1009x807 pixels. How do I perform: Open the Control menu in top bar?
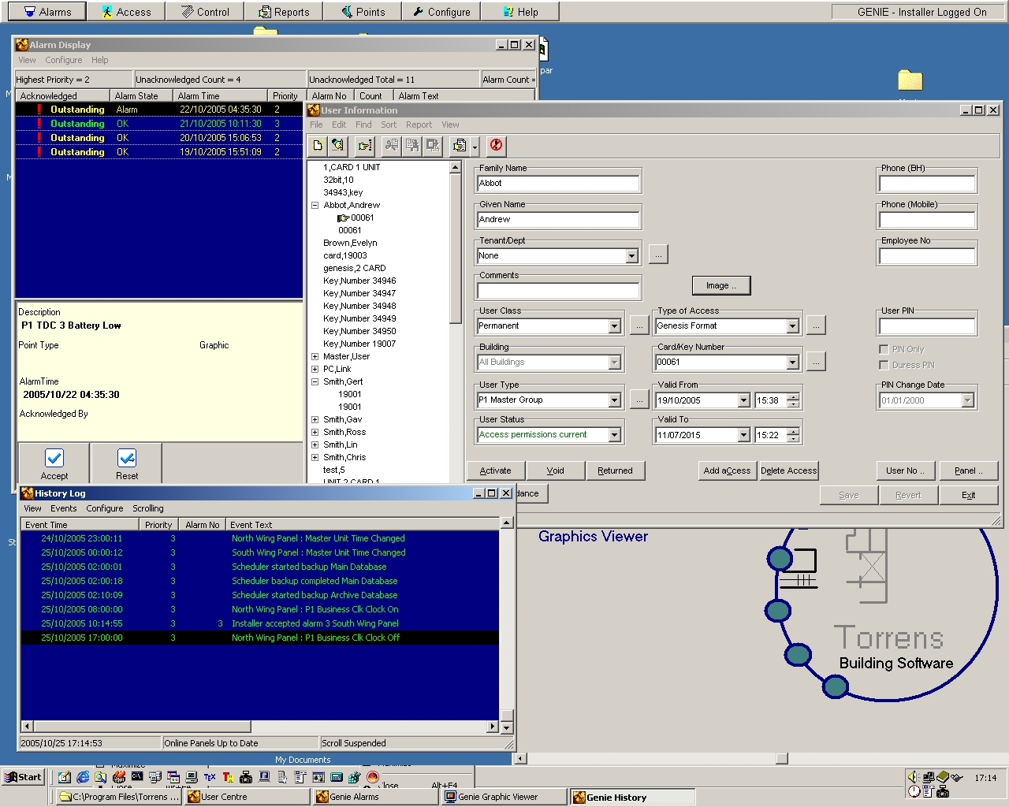point(205,12)
